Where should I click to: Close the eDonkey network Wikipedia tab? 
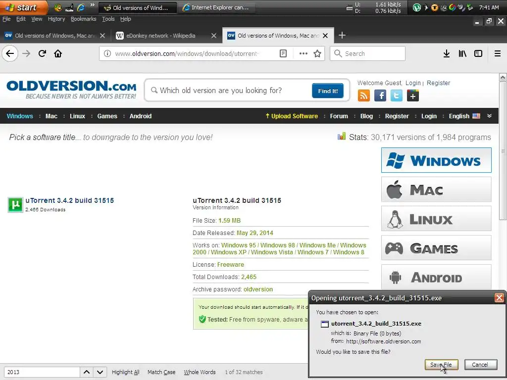[x=214, y=36]
